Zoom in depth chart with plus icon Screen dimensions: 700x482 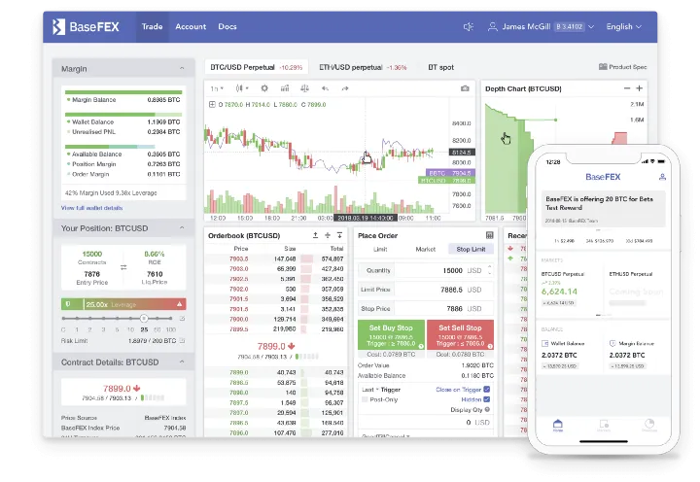[640, 88]
